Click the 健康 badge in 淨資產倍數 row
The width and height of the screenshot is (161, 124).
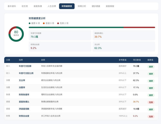click(x=151, y=109)
